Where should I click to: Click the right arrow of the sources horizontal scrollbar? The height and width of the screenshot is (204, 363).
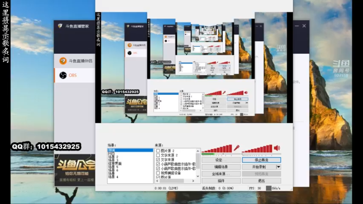click(193, 181)
